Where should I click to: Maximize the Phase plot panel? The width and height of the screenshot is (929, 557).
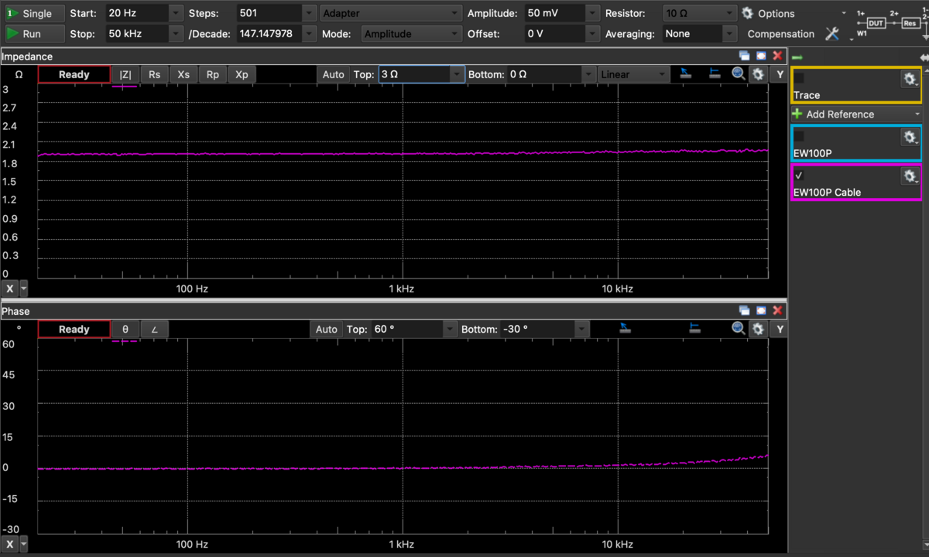coord(761,310)
